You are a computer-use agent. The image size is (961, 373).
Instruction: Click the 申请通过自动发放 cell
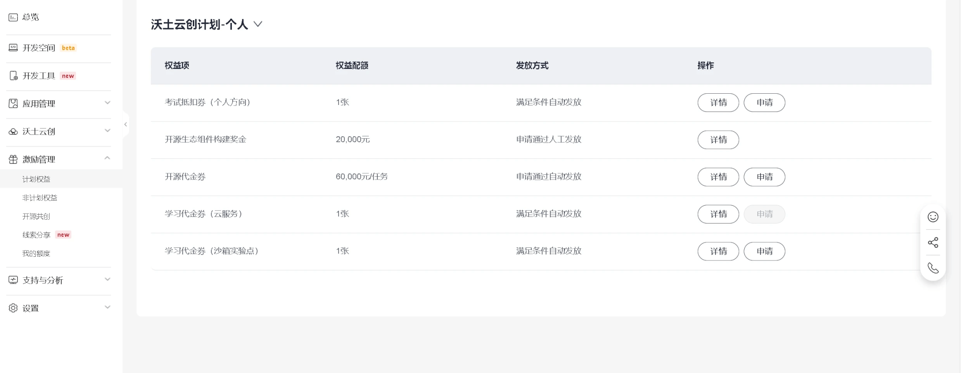tap(549, 177)
